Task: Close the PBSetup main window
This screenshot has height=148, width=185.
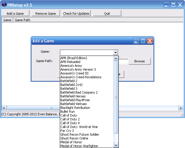Action: pyautogui.click(x=180, y=5)
